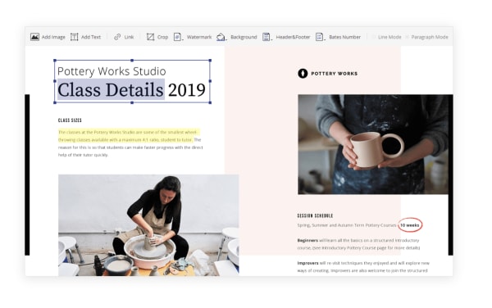Click the round Pottery Works logo icon

[303, 74]
